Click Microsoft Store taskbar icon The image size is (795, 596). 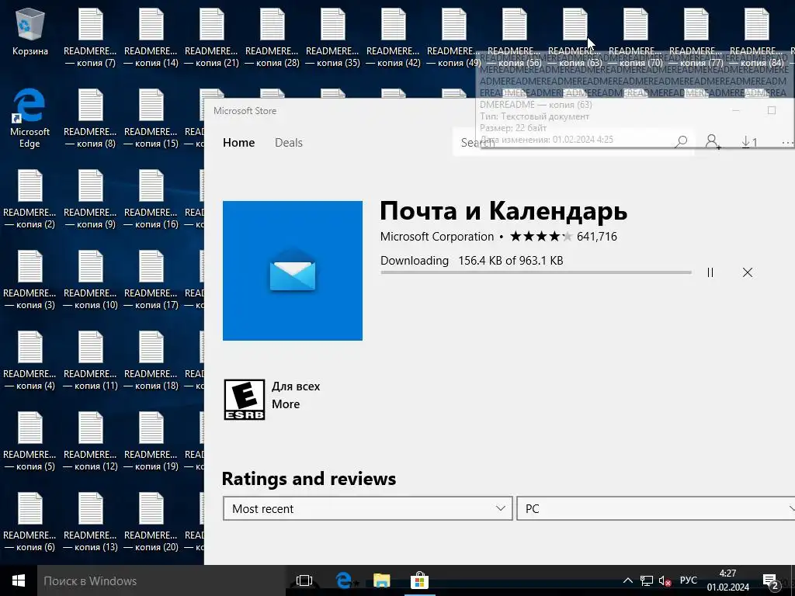[x=420, y=580]
